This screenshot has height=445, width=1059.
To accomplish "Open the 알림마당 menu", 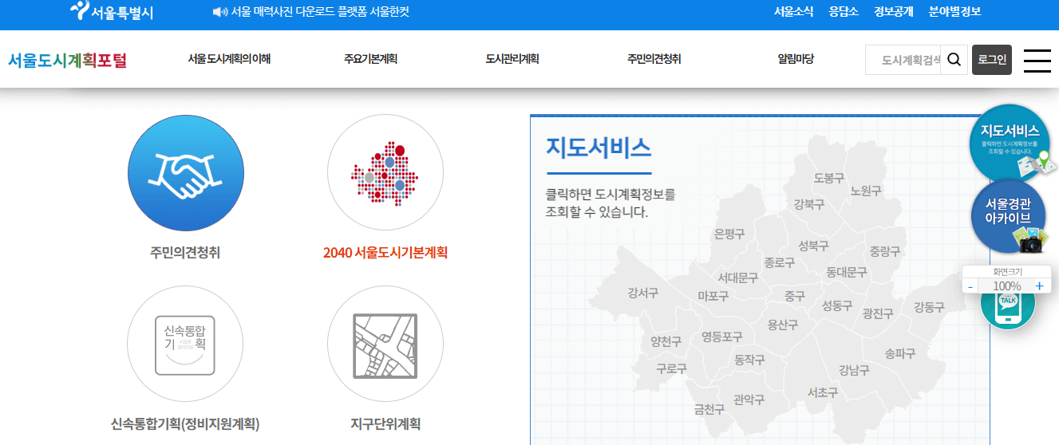I will 796,59.
